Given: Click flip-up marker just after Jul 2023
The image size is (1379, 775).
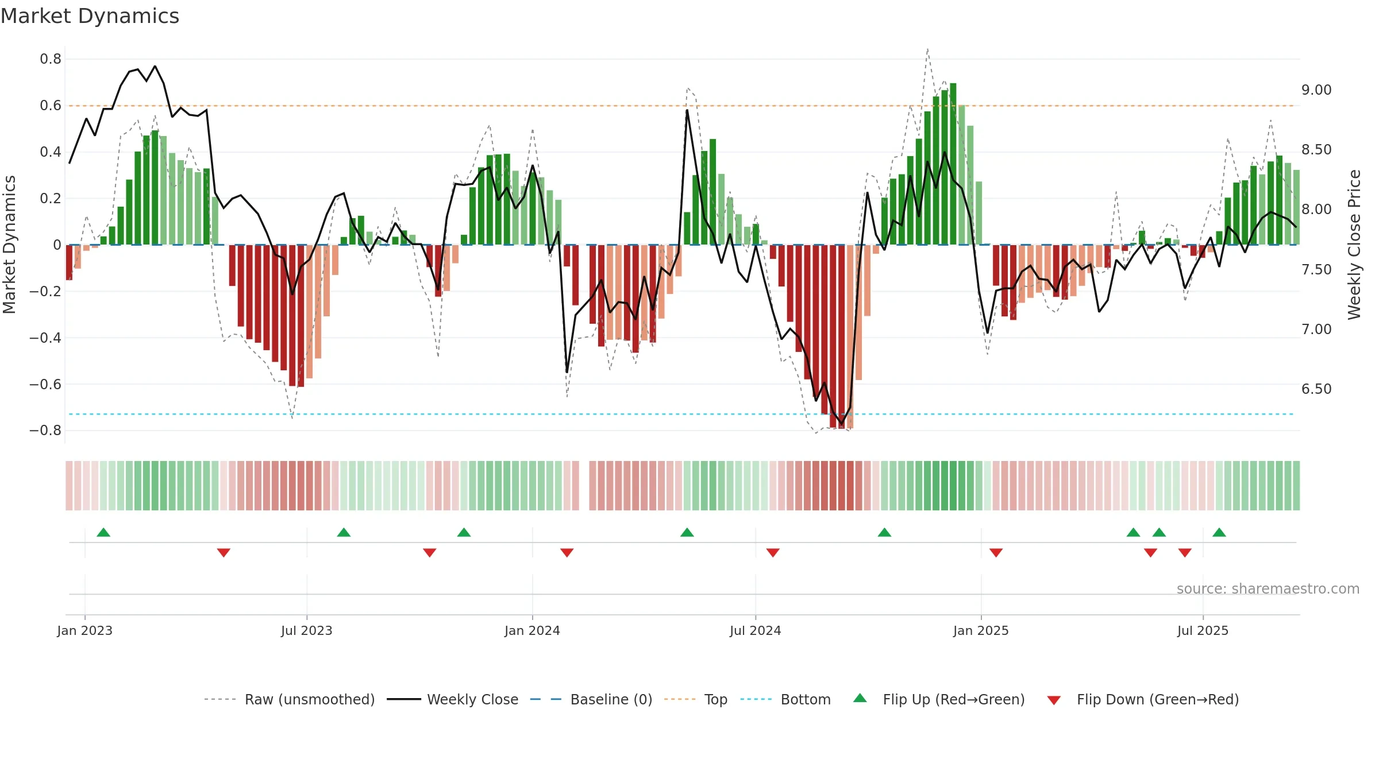Looking at the screenshot, I should click(x=344, y=533).
